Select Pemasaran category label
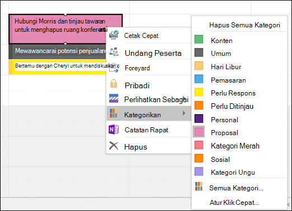This screenshot has height=211, width=292. coord(228,80)
